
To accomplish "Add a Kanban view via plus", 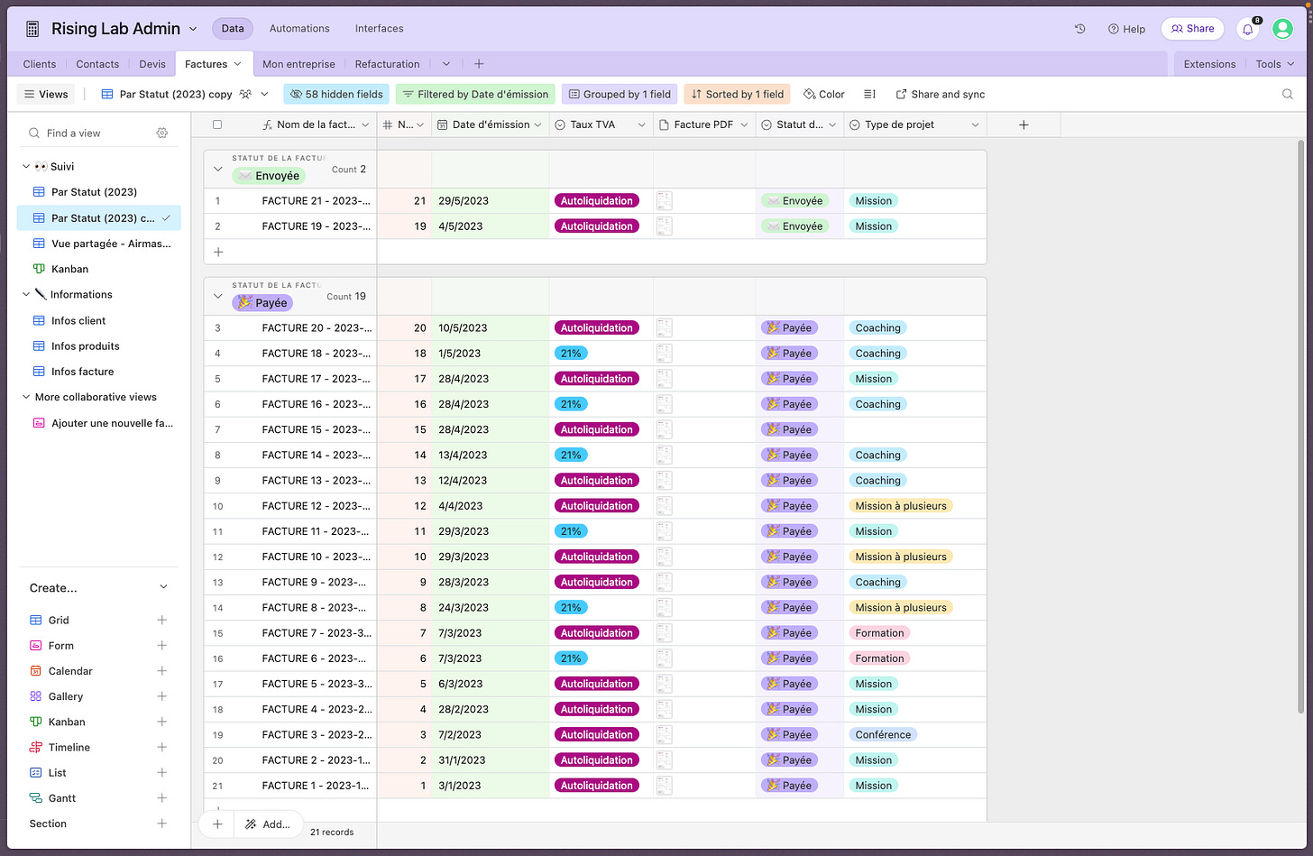I will (162, 722).
